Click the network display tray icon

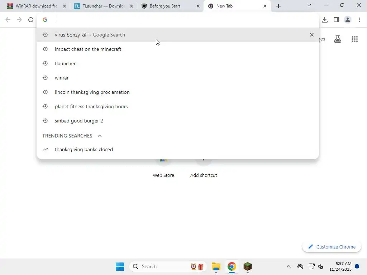coord(311,266)
